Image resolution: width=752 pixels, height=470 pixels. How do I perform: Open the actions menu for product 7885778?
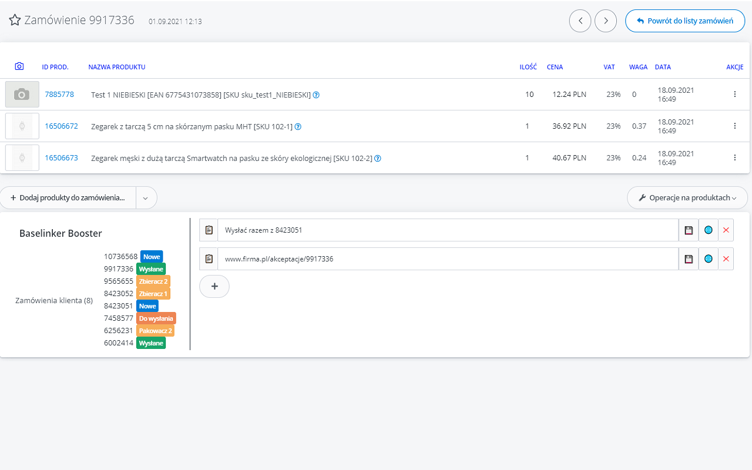[x=734, y=93]
